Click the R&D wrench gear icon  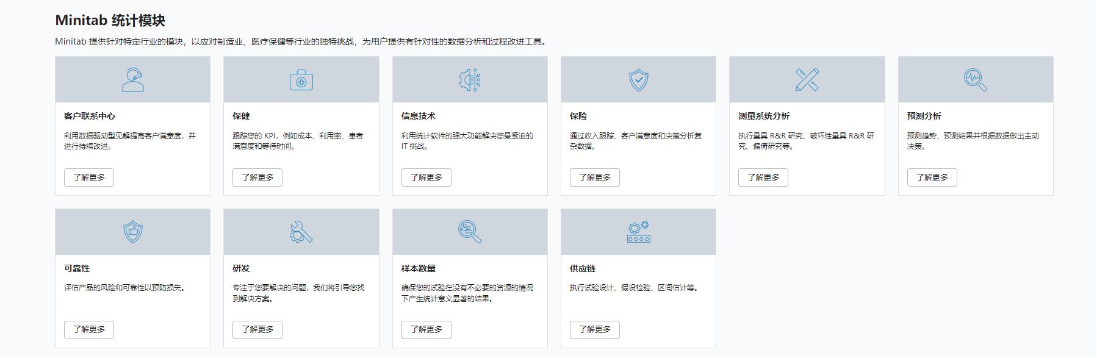(301, 232)
